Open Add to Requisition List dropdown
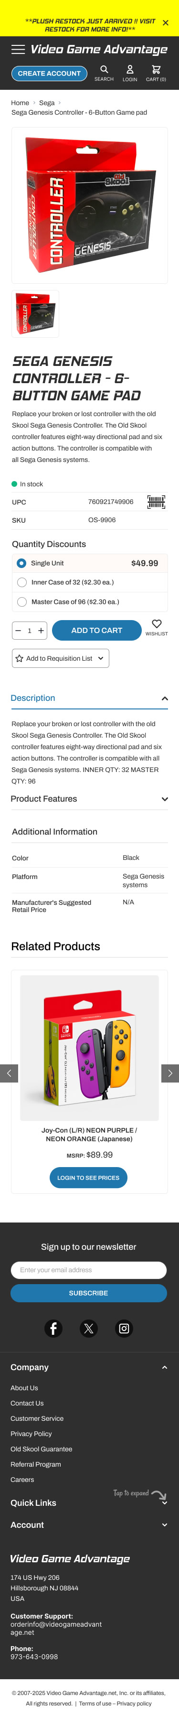The height and width of the screenshot is (1716, 179). click(x=61, y=658)
